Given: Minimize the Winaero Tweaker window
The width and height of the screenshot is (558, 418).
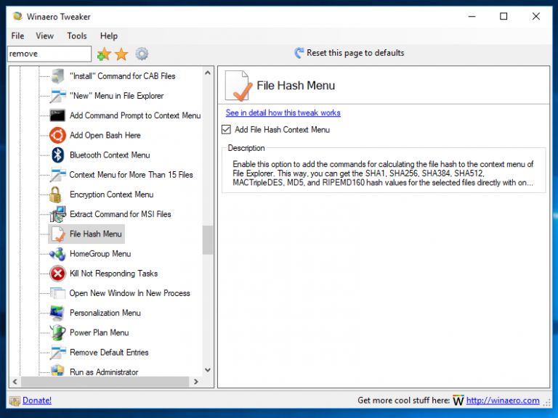Looking at the screenshot, I should pyautogui.click(x=472, y=17).
